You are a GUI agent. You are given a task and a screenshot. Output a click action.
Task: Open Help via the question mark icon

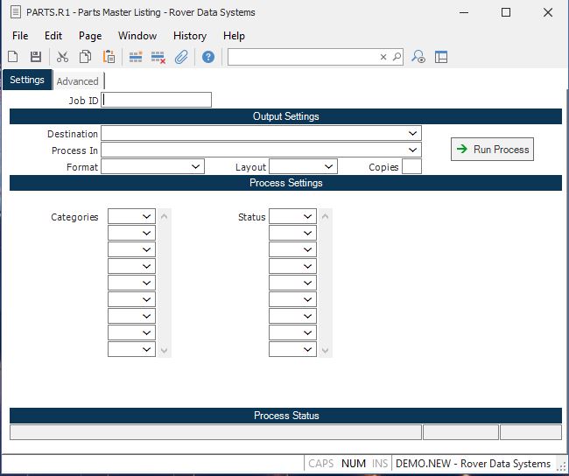(208, 57)
